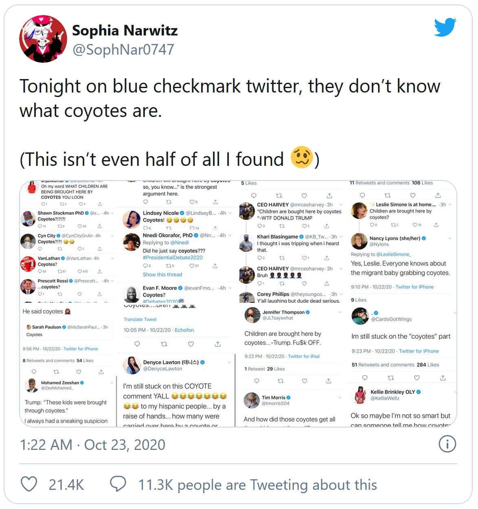The height and width of the screenshot is (509, 478).
Task: Click the woozy face emoji in the tweet
Action: [x=302, y=158]
